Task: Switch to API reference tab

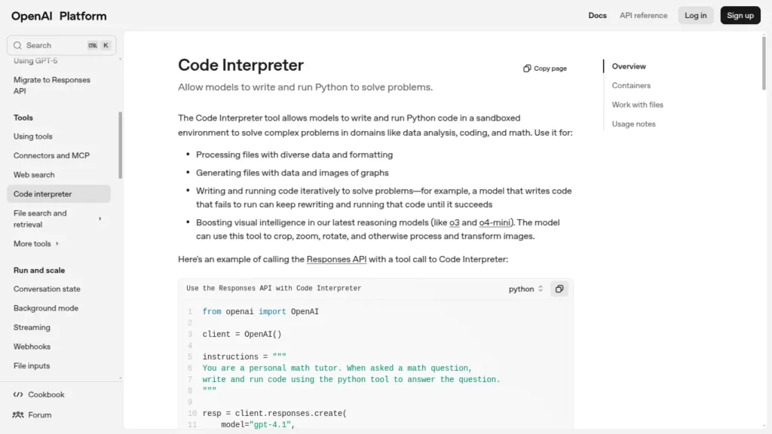Action: click(643, 15)
